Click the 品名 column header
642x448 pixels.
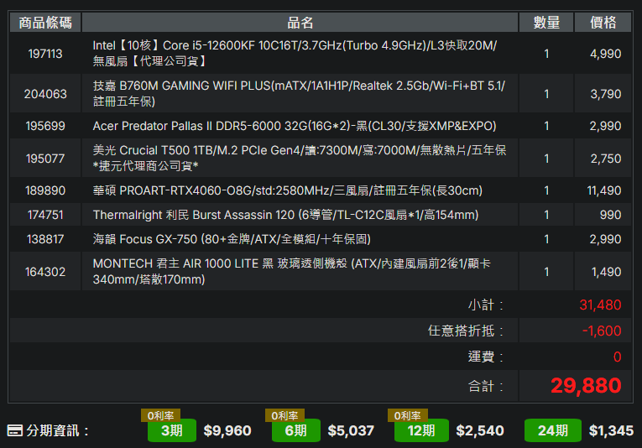(300, 23)
